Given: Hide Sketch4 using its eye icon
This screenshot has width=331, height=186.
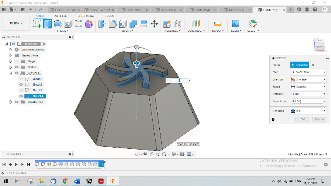Looking at the screenshot, I should [x=21, y=96].
